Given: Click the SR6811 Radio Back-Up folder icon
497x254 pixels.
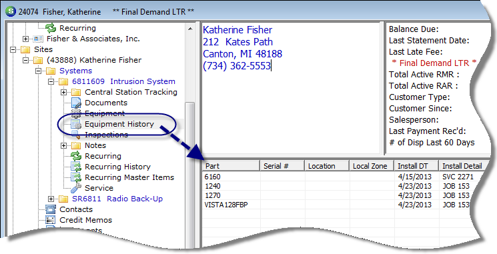Looking at the screenshot, I should click(63, 199).
